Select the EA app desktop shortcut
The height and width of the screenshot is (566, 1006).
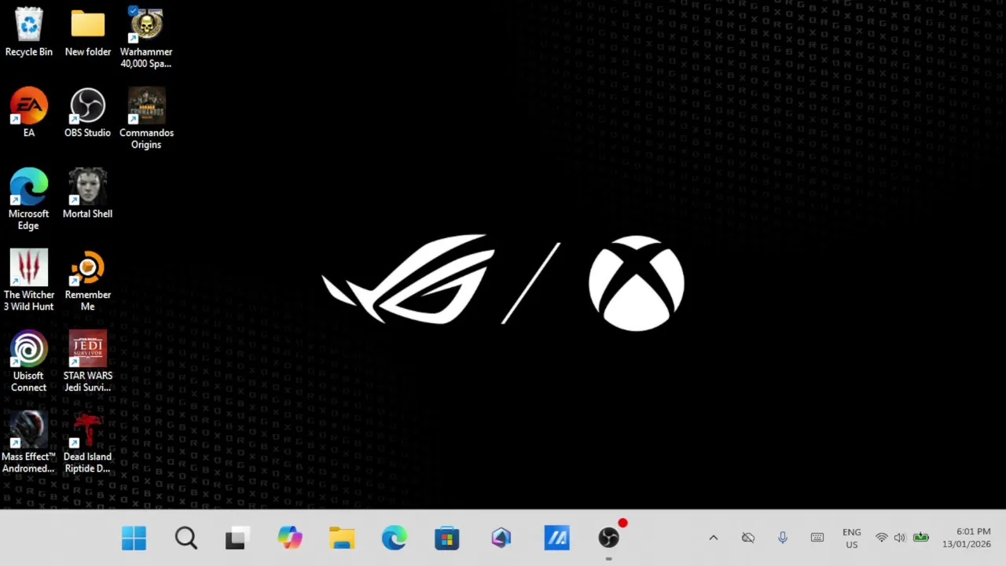tap(28, 112)
